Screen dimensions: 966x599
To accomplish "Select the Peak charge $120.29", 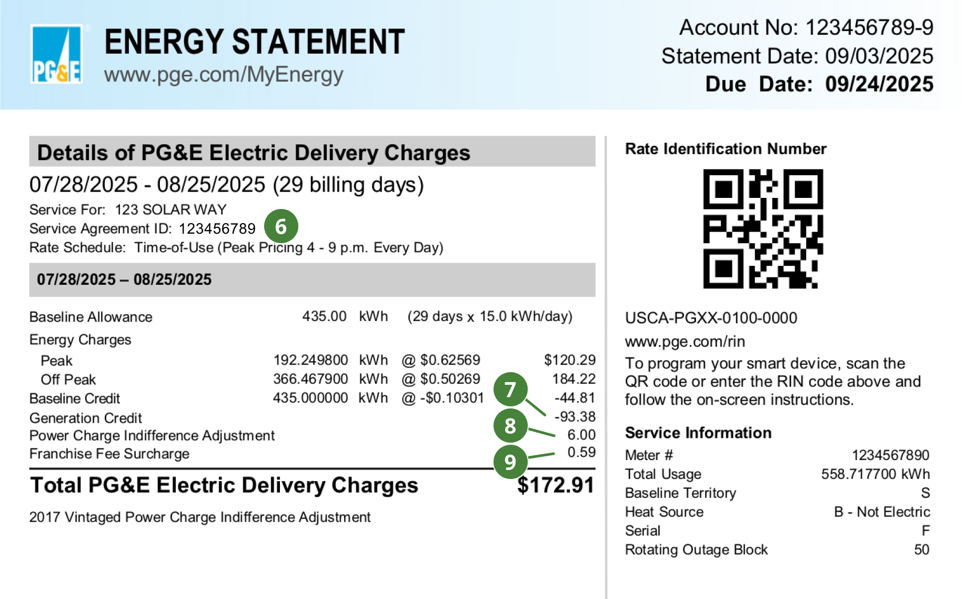I will pyautogui.click(x=570, y=360).
